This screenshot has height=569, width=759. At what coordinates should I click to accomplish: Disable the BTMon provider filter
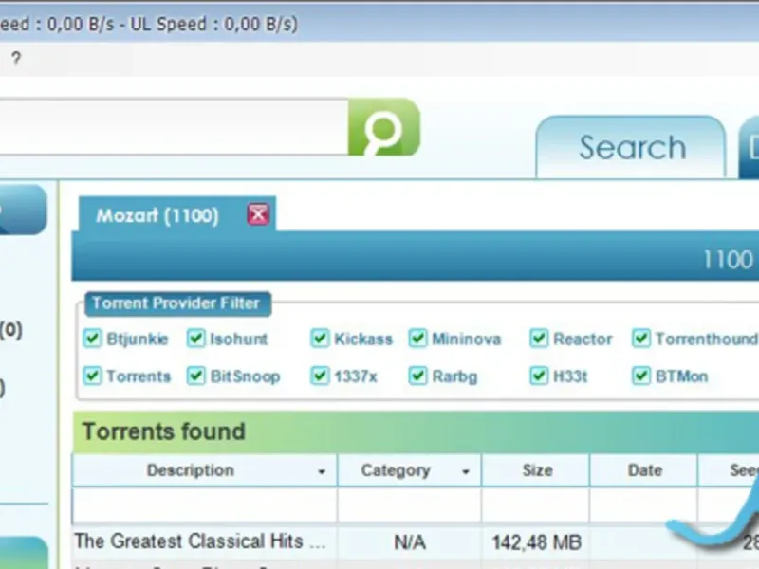click(641, 376)
